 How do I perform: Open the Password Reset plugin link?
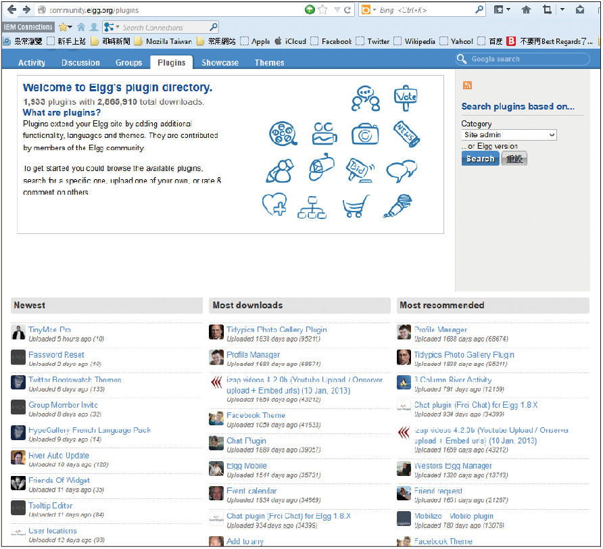[x=56, y=355]
